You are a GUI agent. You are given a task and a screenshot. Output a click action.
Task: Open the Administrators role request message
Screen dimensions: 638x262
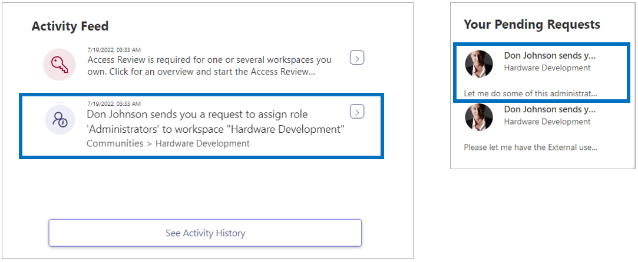(x=216, y=122)
